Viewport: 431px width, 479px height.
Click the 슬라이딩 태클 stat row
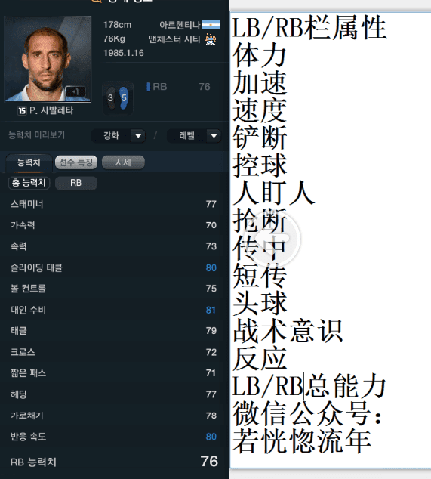coord(113,267)
